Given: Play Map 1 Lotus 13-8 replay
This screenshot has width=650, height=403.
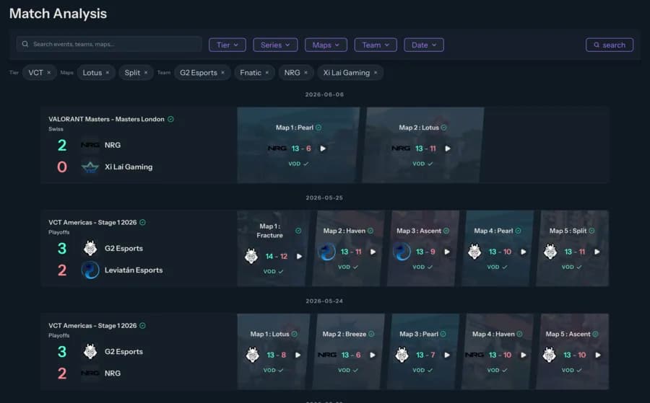Looking at the screenshot, I should click(298, 355).
